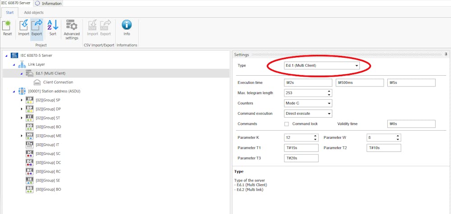
Task: Enable the Command lock checkbox
Action: 287,124
